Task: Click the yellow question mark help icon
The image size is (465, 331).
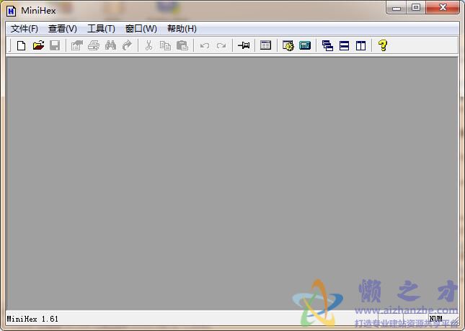Action: [383, 45]
